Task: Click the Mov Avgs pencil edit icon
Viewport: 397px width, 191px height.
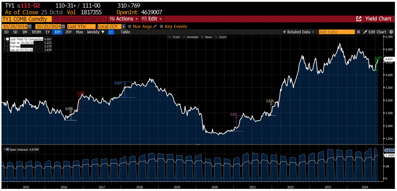Action: [155, 26]
